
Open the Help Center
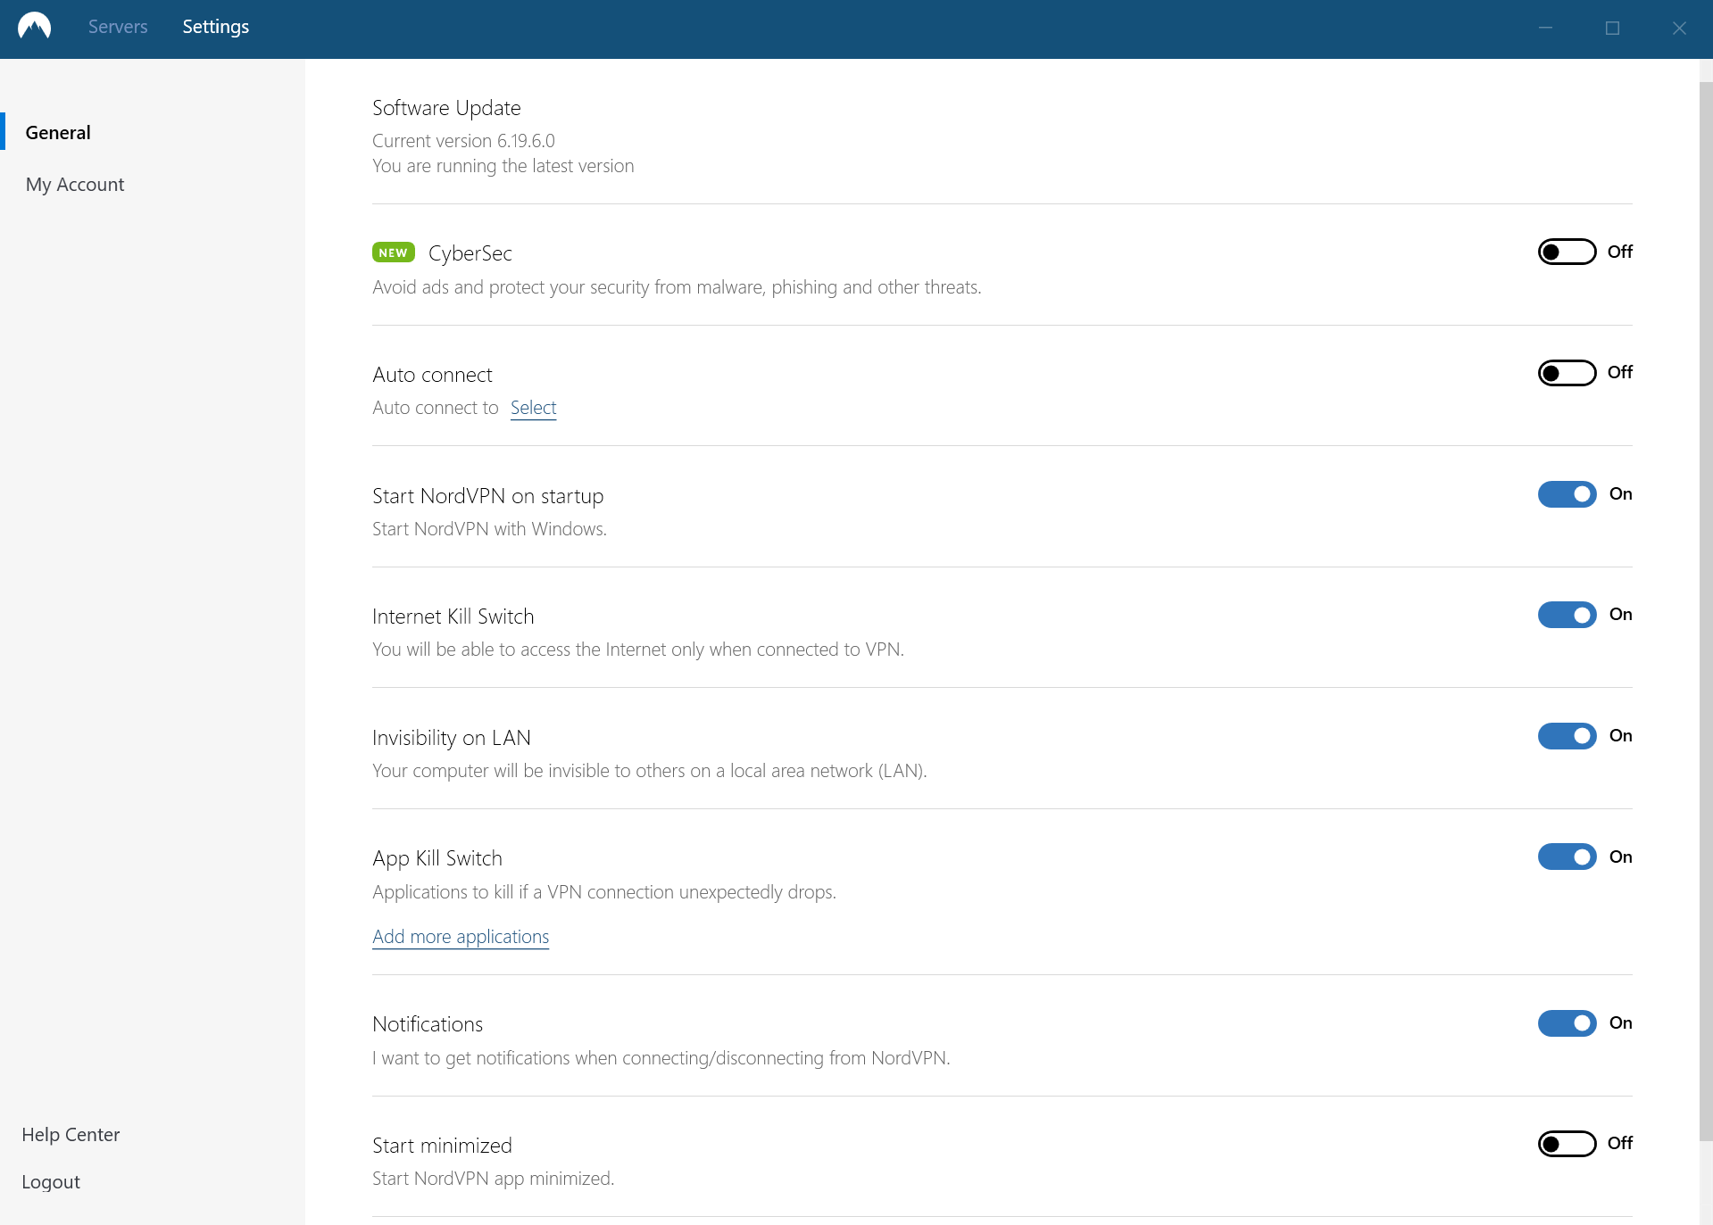pos(71,1134)
